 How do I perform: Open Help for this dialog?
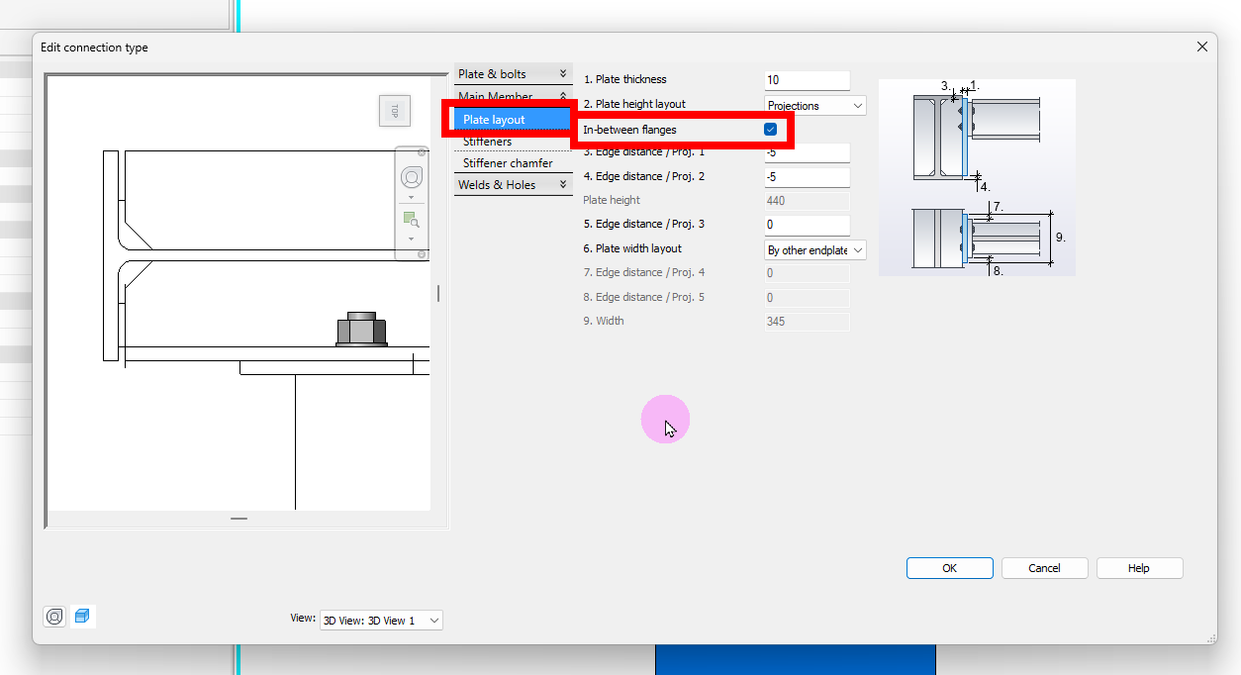click(1139, 568)
